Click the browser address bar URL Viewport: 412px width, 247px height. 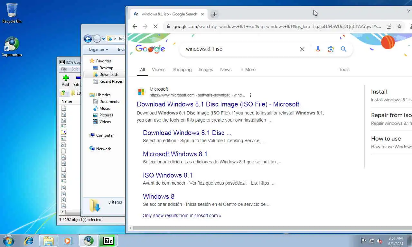pos(277,26)
